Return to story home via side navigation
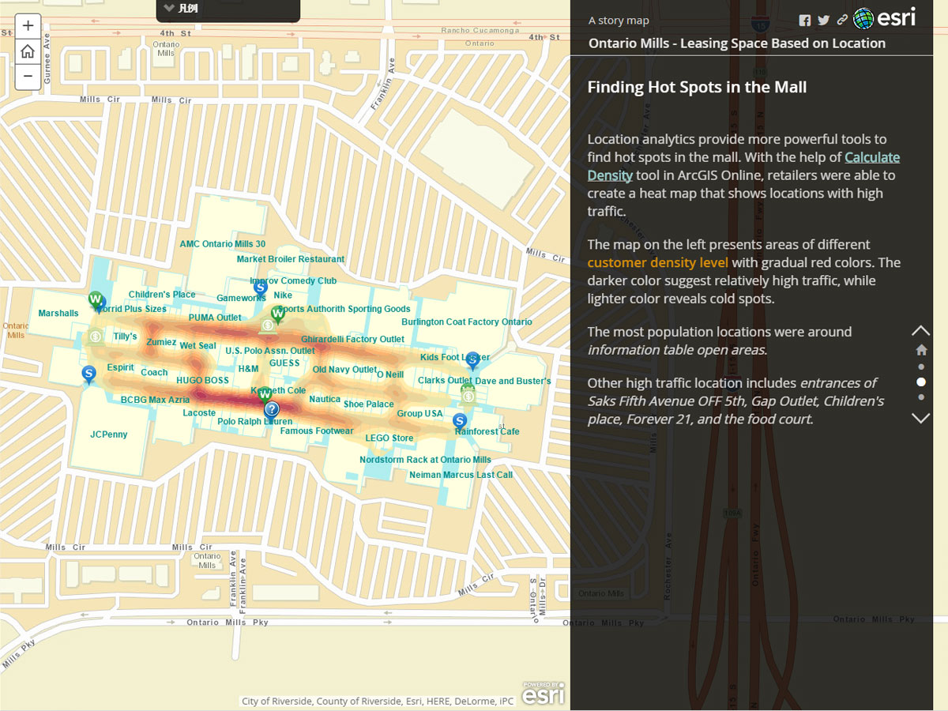 pyautogui.click(x=921, y=350)
